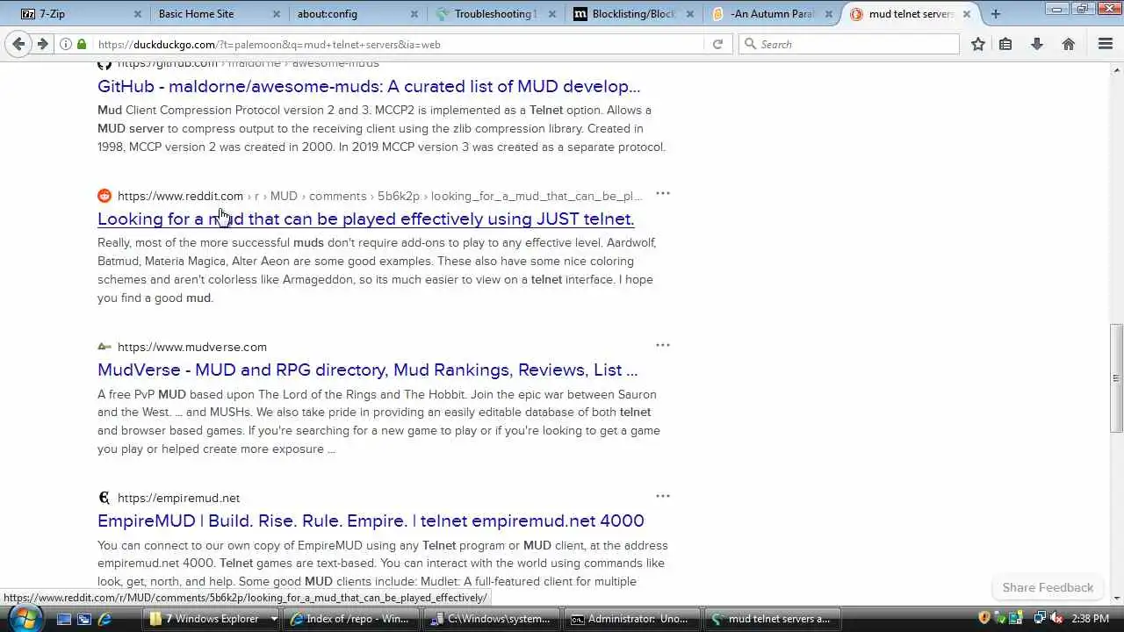Close the about:config tab
The height and width of the screenshot is (632, 1124).
414,14
